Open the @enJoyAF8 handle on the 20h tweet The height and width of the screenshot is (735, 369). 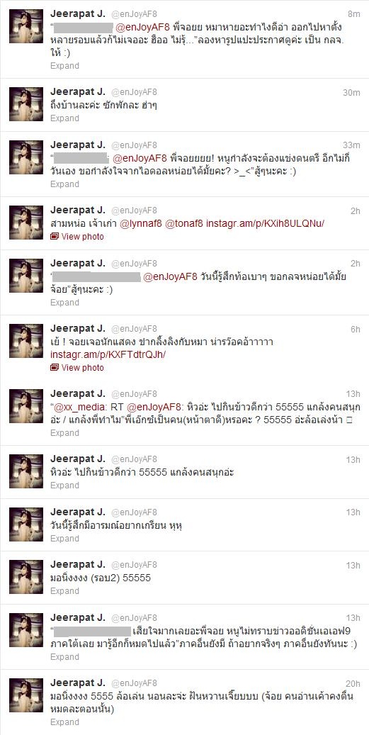coord(135,683)
